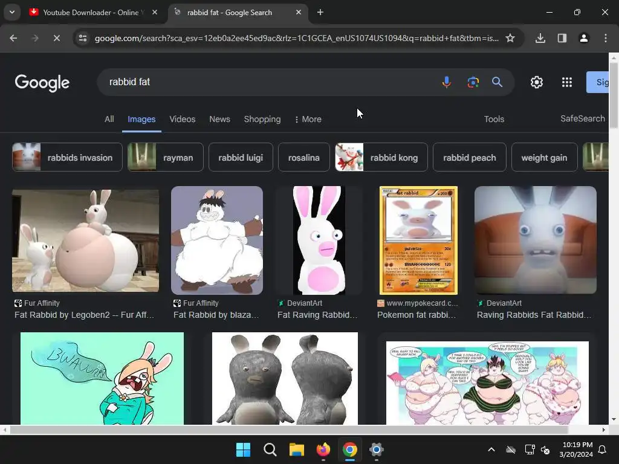Go to Google homepage via logo

pyautogui.click(x=42, y=82)
